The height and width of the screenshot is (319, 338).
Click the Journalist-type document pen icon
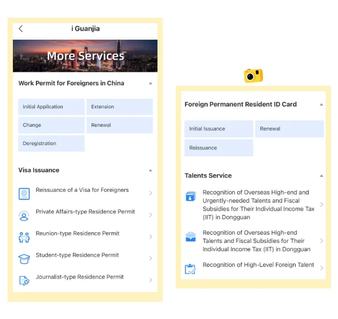24,280
